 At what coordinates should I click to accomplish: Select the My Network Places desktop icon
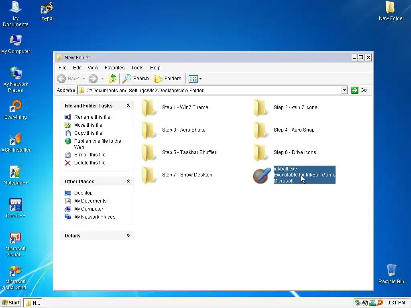(x=16, y=79)
